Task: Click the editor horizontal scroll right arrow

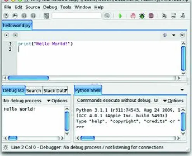Action: pos(179,78)
